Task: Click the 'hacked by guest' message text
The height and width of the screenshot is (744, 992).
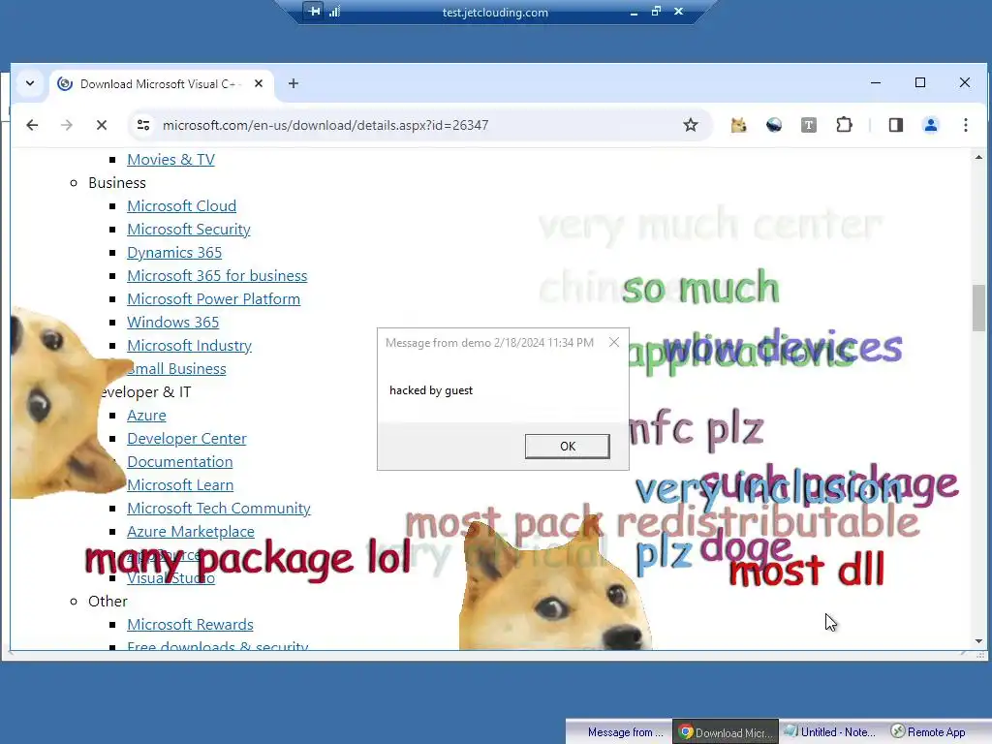Action: tap(431, 390)
